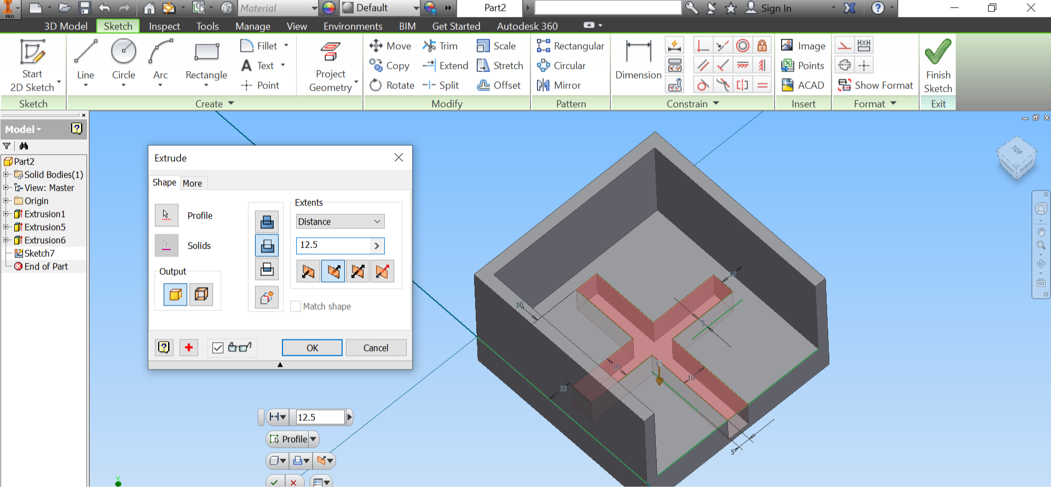Set extrude Direction 1

click(308, 271)
